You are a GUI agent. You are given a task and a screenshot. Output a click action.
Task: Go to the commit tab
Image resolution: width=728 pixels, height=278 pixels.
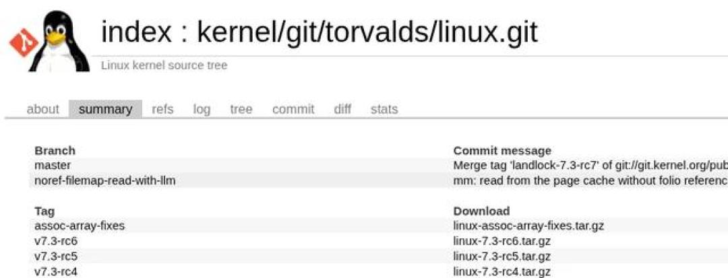(293, 109)
